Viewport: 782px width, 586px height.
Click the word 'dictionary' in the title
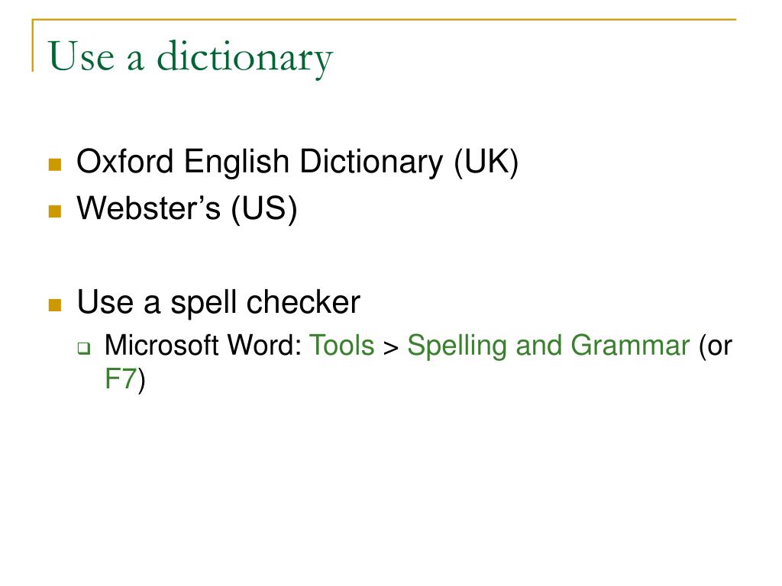point(245,58)
